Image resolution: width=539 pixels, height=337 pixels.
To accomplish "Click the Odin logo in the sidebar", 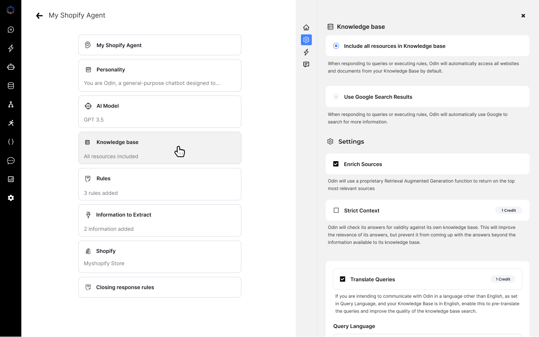I will pyautogui.click(x=10, y=10).
